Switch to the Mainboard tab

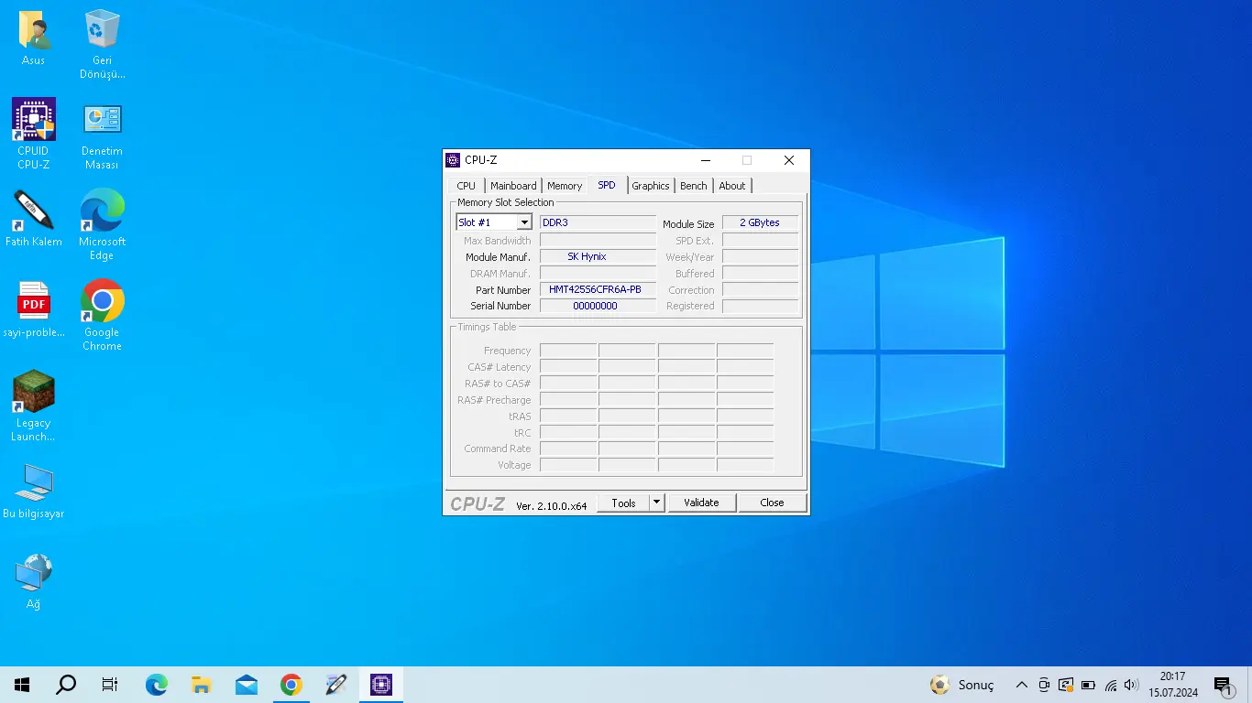(x=513, y=186)
